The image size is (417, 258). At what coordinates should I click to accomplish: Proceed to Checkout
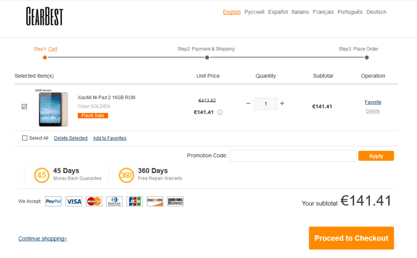tap(351, 238)
